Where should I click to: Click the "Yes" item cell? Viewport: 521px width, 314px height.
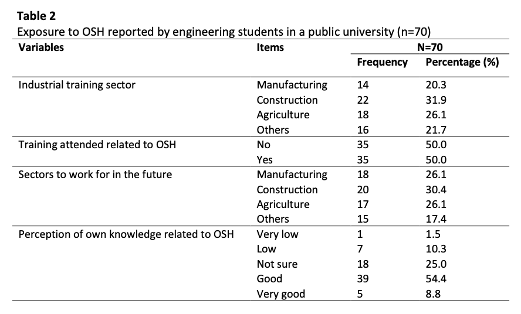click(x=265, y=160)
